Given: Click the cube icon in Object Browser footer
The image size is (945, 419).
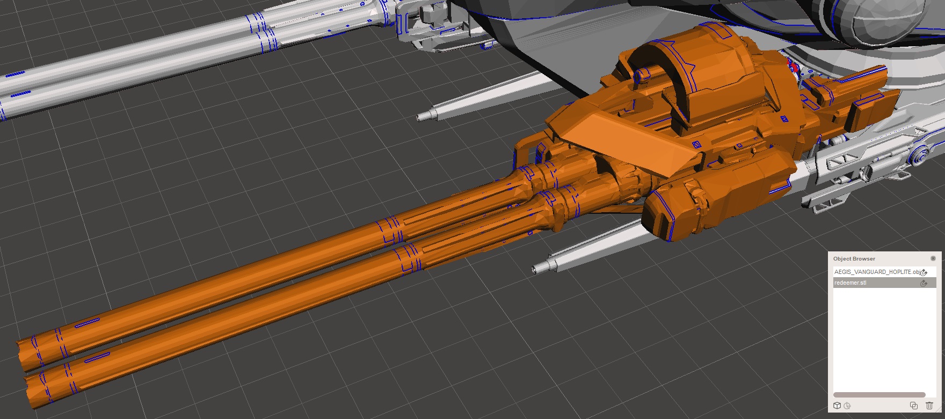Looking at the screenshot, I should point(837,406).
